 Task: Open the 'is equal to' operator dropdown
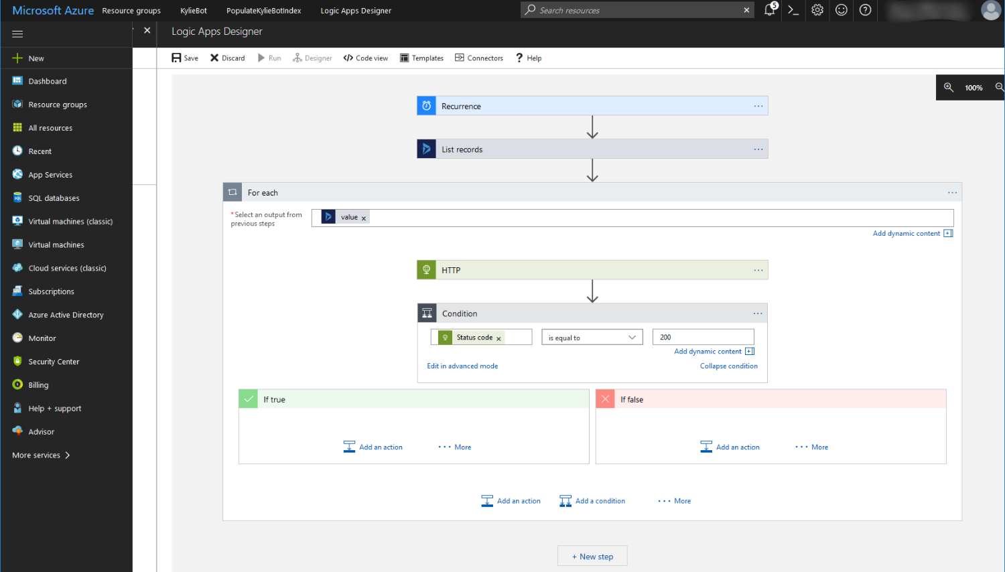tap(592, 338)
